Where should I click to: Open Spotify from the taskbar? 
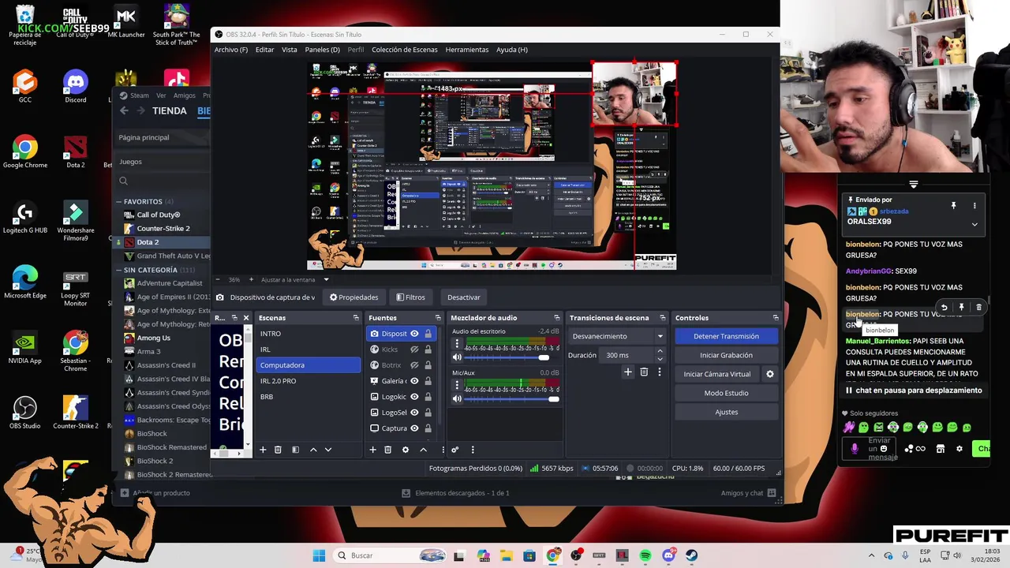point(645,555)
